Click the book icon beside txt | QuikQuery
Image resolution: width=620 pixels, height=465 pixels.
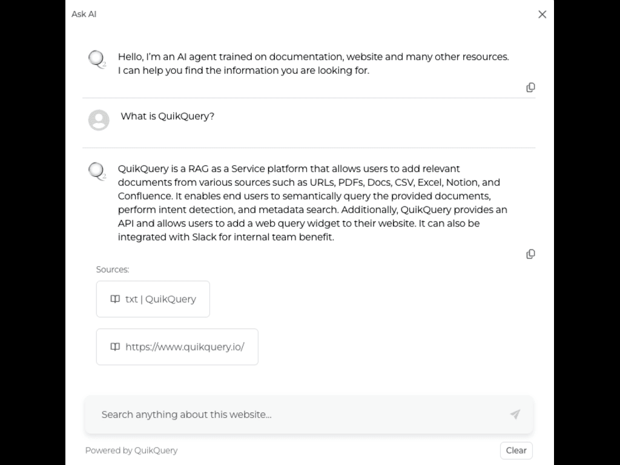[x=115, y=299]
